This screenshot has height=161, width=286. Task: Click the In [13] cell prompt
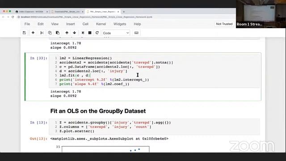click(38, 123)
